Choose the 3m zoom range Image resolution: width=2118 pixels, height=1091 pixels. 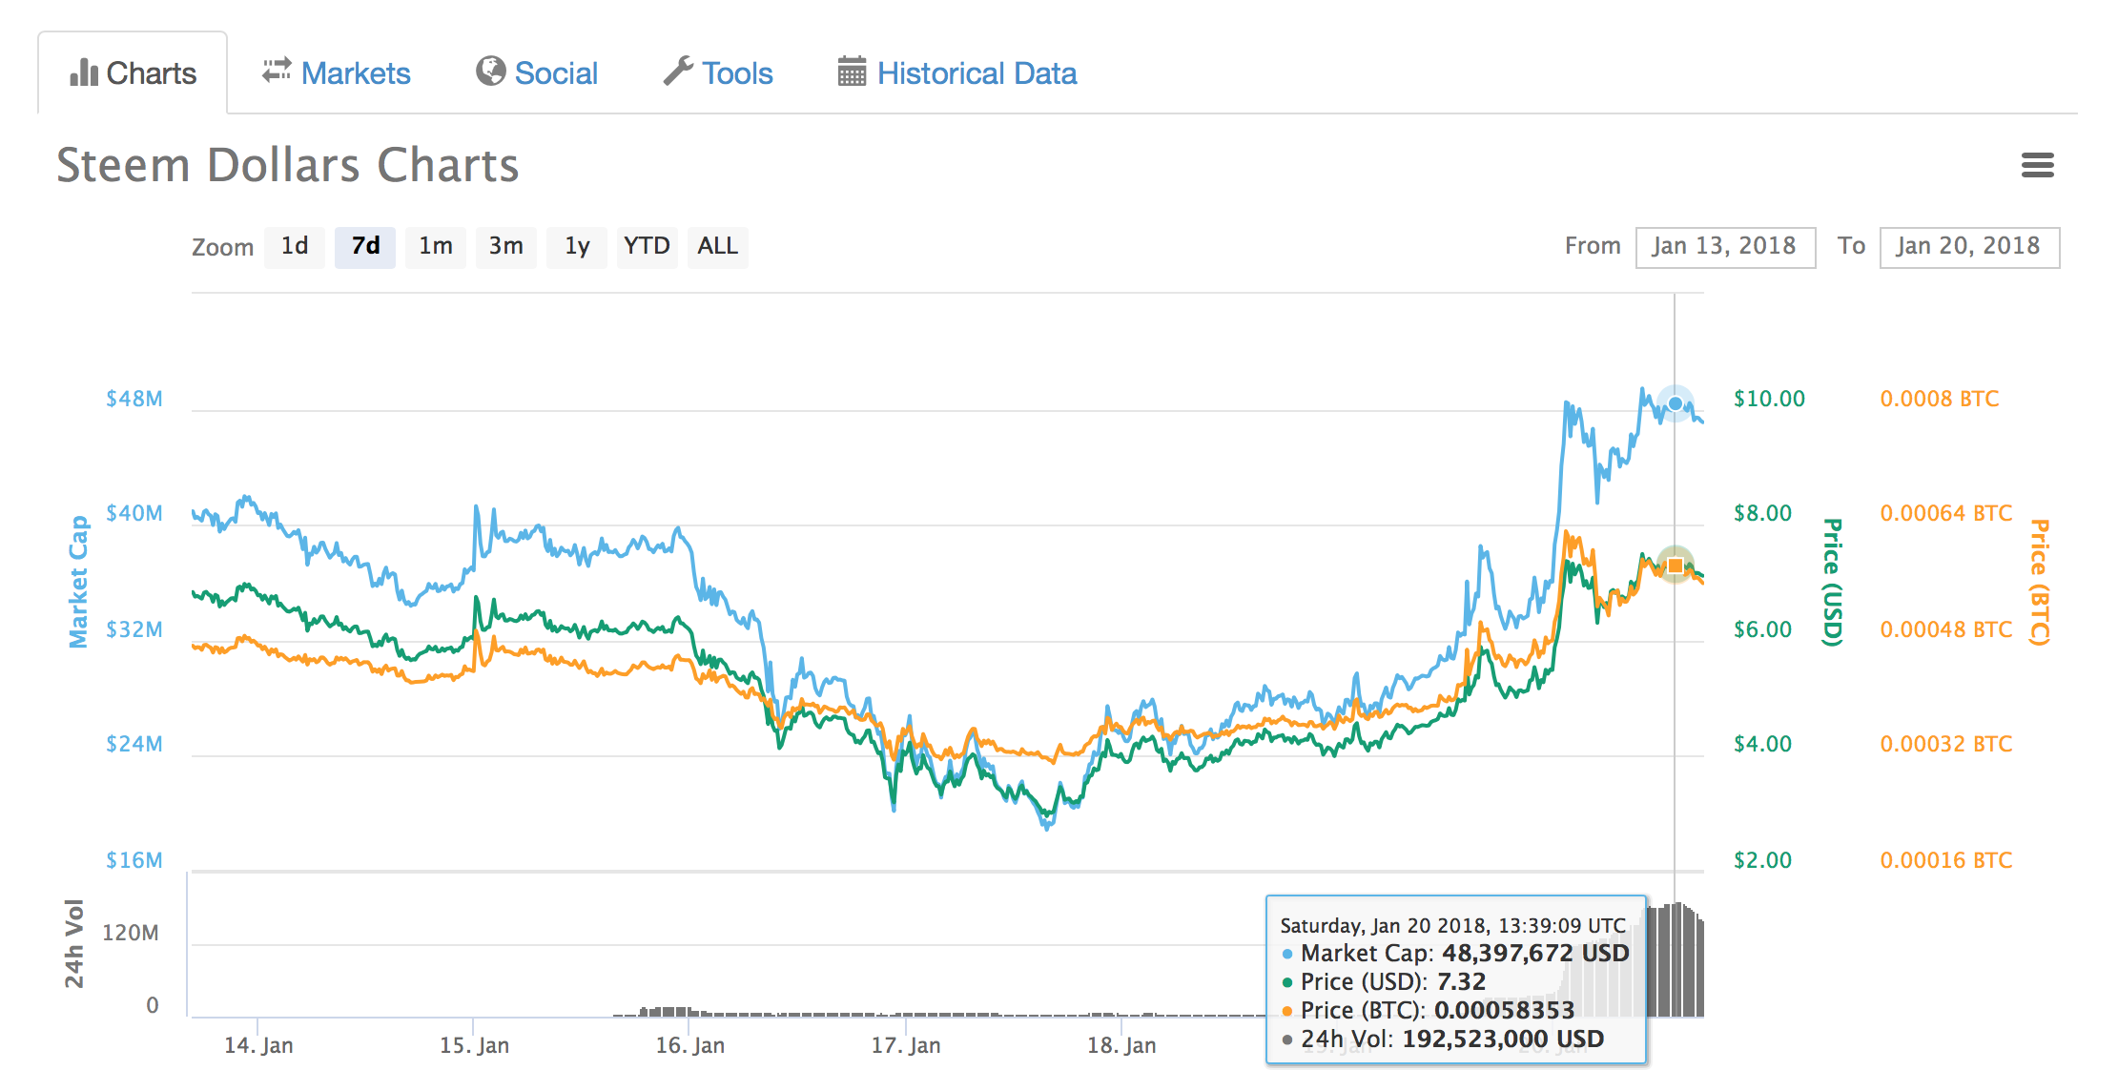pyautogui.click(x=506, y=247)
